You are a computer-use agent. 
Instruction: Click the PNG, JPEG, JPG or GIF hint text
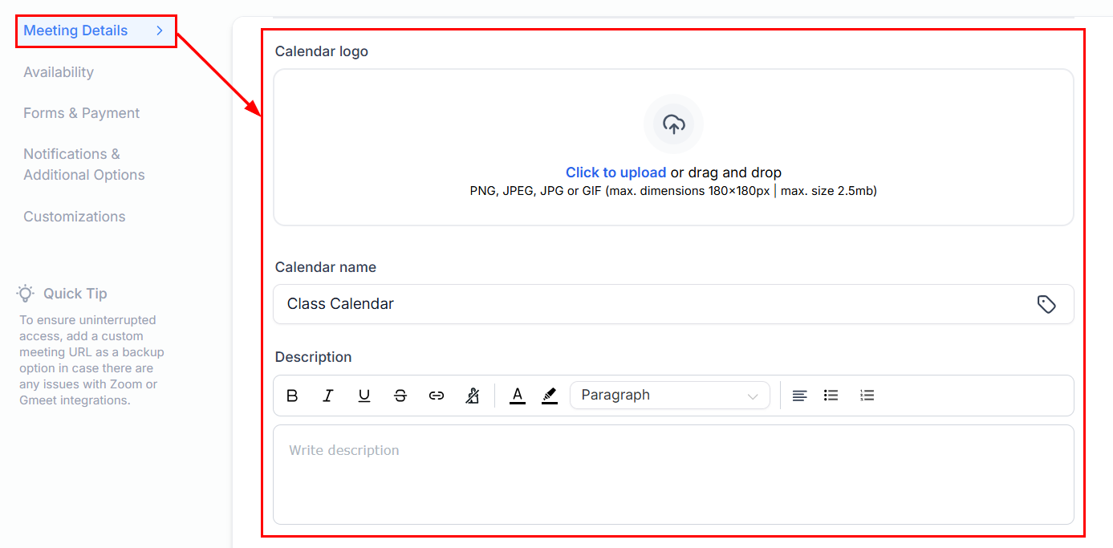pos(673,191)
